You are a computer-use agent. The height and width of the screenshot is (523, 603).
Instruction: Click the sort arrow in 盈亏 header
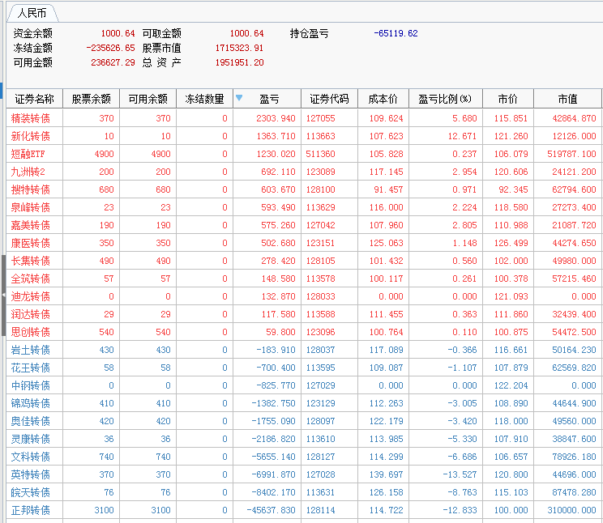[x=239, y=98]
